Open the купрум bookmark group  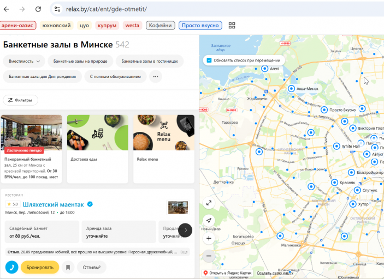pyautogui.click(x=107, y=26)
